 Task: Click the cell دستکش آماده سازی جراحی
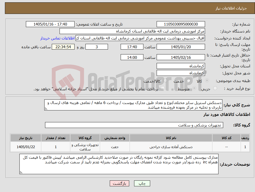(x=171, y=147)
